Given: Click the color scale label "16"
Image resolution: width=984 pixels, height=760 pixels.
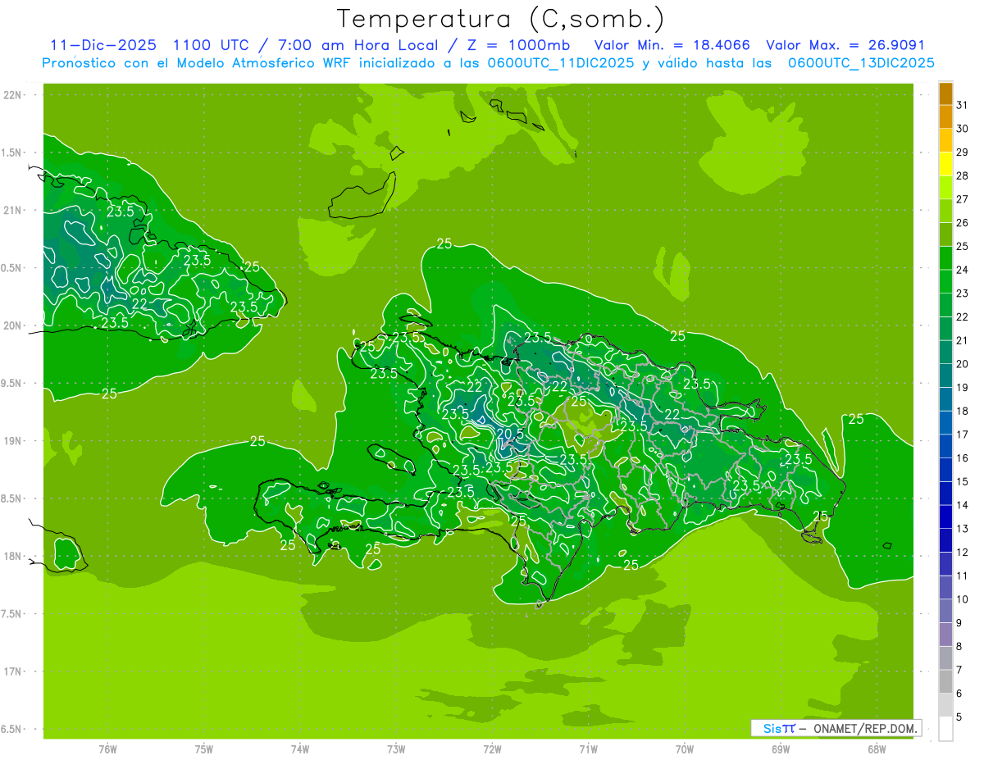Looking at the screenshot, I should click(963, 458).
